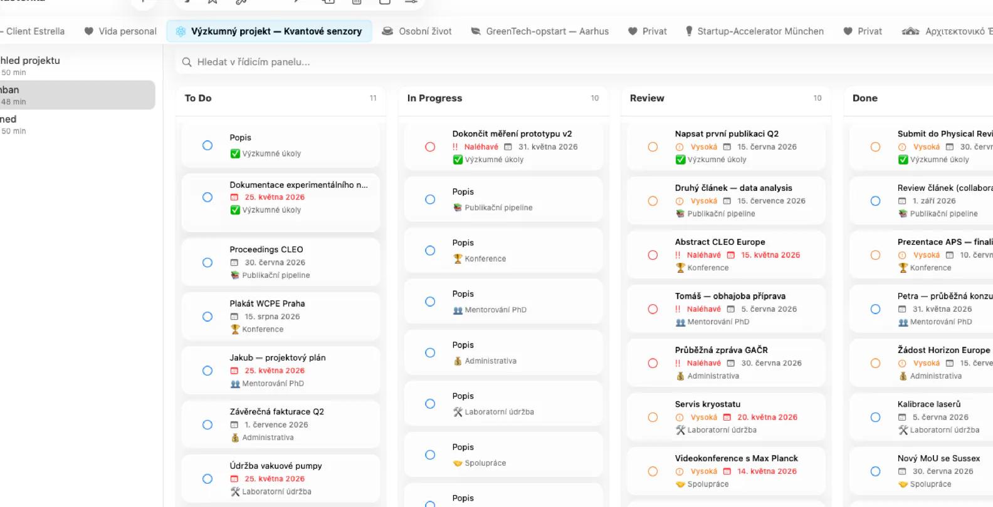Click the red calendar icon on Dokumentace experimentálního card

pos(234,197)
